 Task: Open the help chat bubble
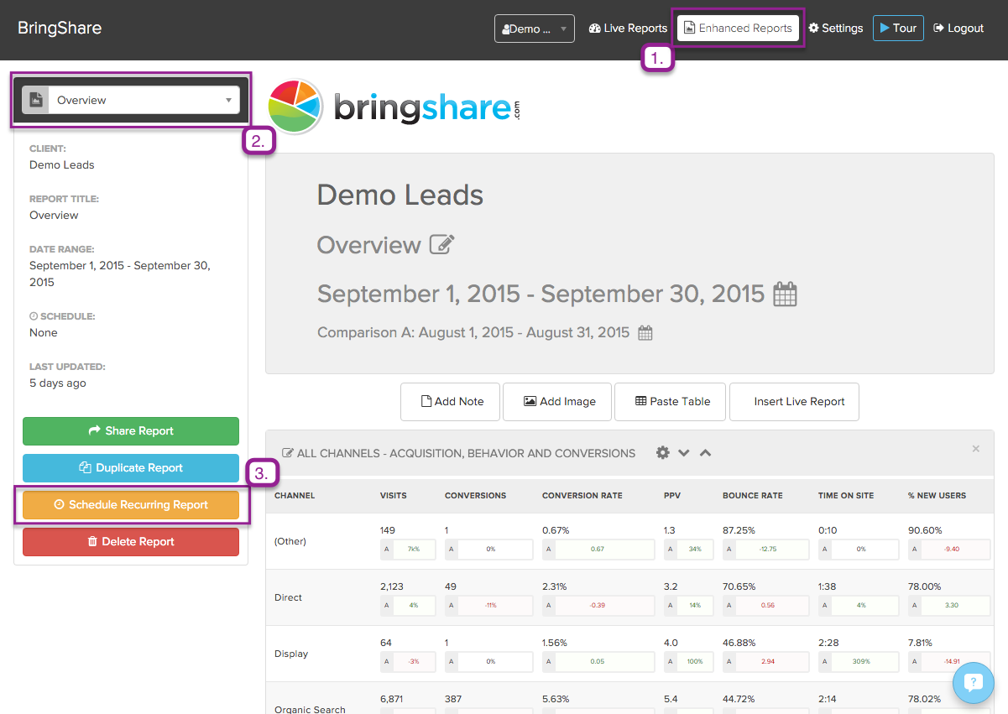pyautogui.click(x=974, y=682)
